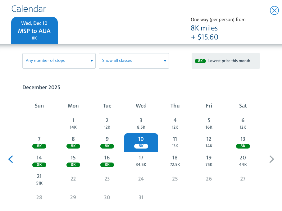Select the currently highlighted December 10 date

click(141, 142)
